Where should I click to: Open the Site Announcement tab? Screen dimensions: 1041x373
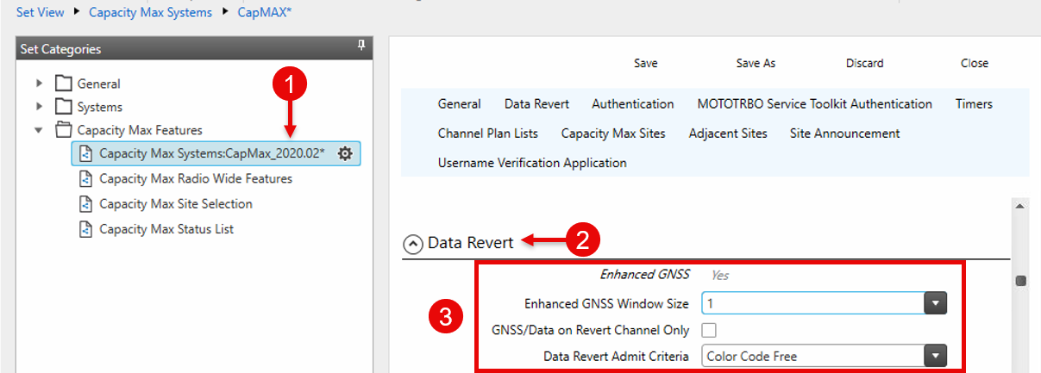[845, 133]
